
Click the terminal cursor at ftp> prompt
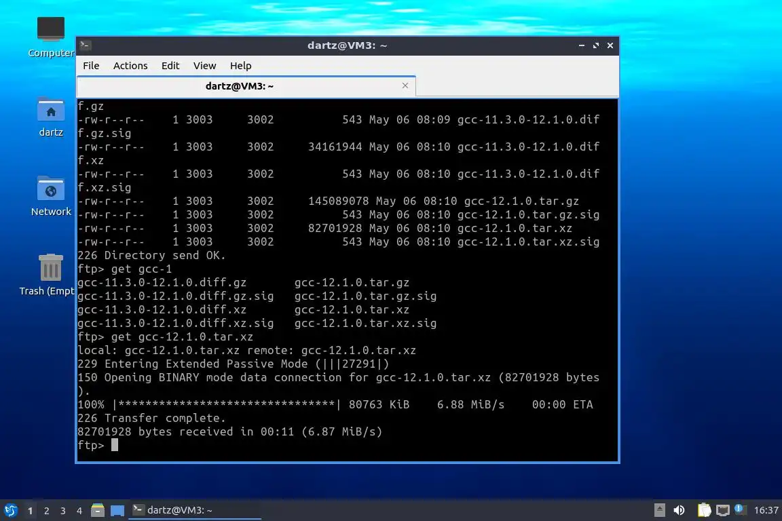tap(115, 445)
